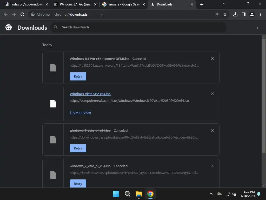The width and height of the screenshot is (266, 200).
Task: Open the clock showing 1:10 PM
Action: (248, 194)
